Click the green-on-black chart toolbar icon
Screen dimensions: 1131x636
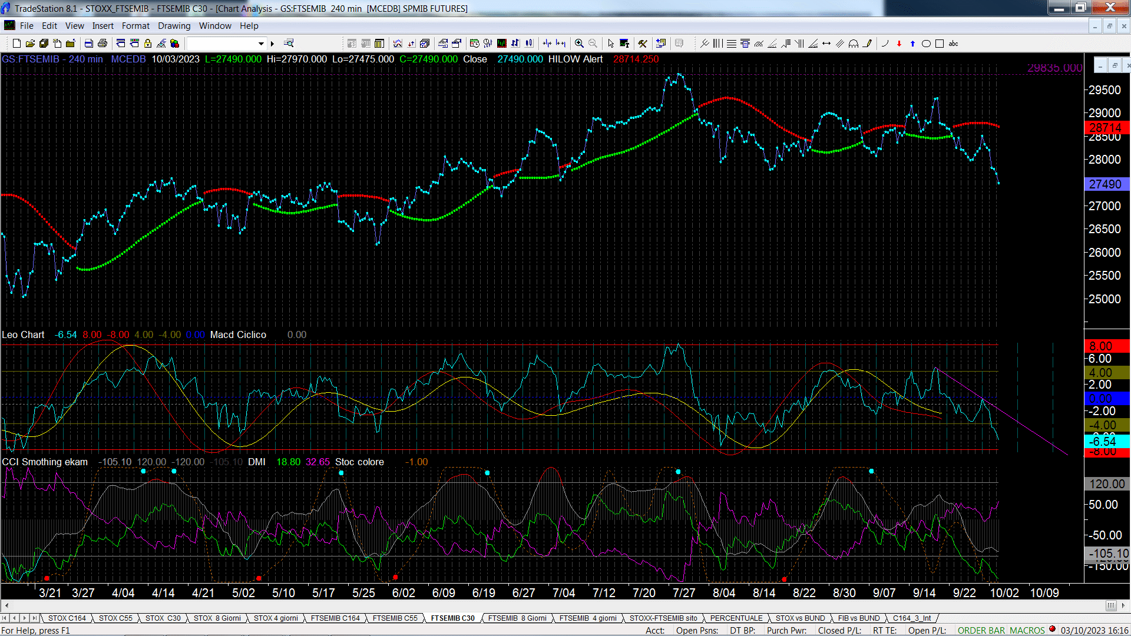(x=502, y=44)
